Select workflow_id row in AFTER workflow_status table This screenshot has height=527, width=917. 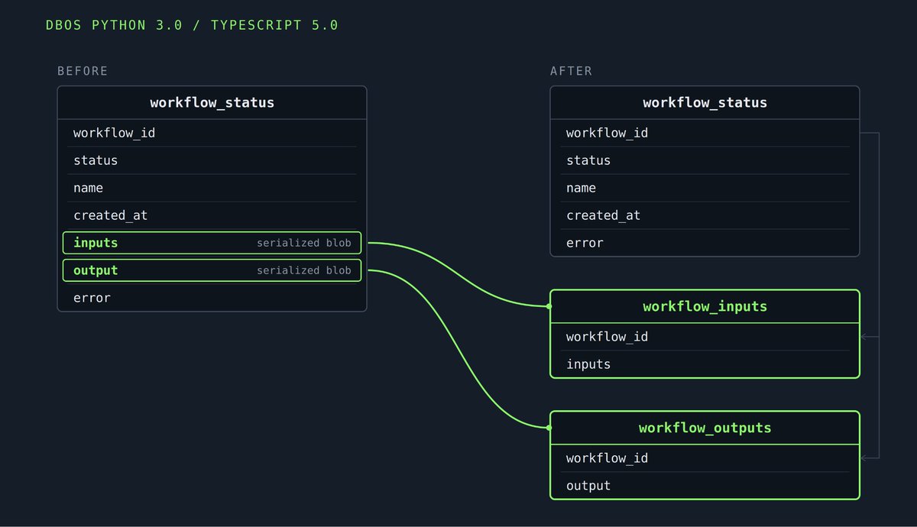point(705,133)
